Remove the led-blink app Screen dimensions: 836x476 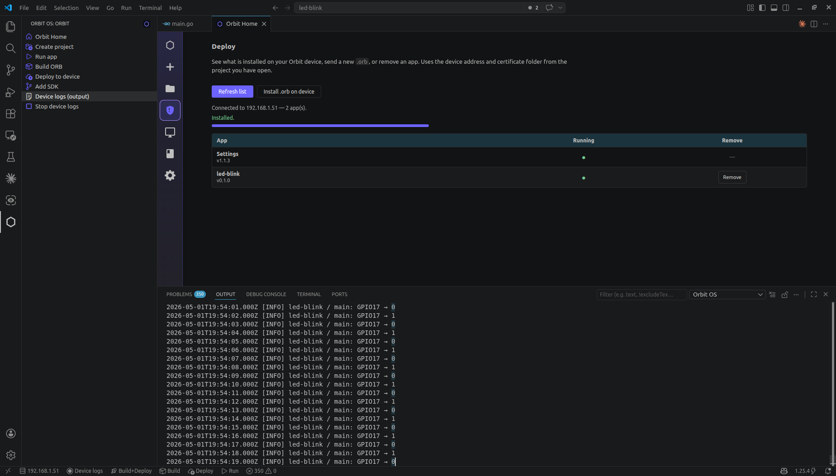point(732,177)
